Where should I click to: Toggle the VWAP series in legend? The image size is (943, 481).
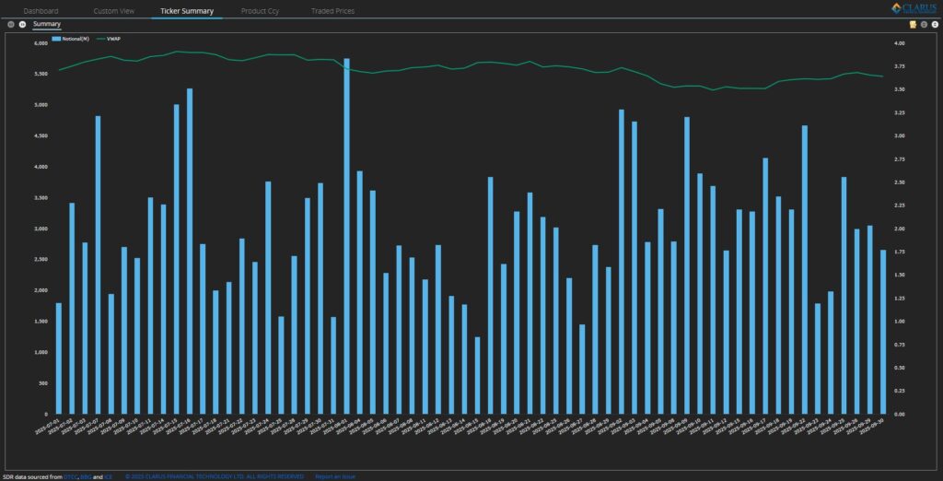click(x=108, y=39)
